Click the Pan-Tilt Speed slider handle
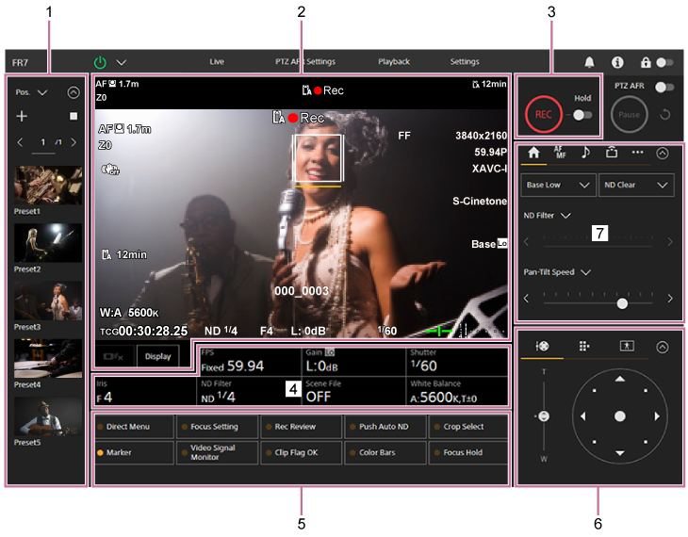 coord(622,303)
